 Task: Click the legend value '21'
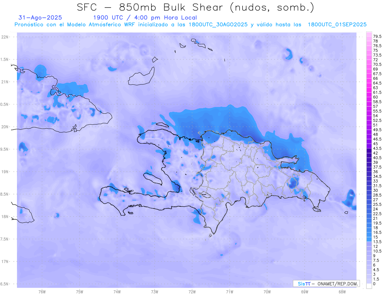pyautogui.click(x=375, y=218)
